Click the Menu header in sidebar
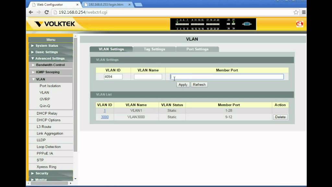Screen dimensions: 332x187 coord(51,40)
